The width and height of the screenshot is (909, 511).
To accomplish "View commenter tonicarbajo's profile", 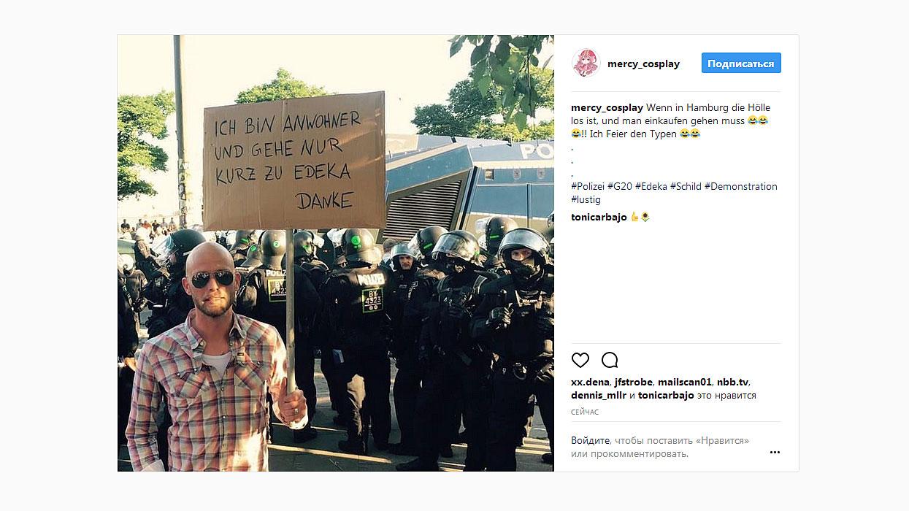I will pyautogui.click(x=599, y=217).
